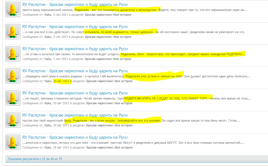Click corn avatar beside the 28 авг 2021 post
The width and height of the screenshot is (268, 167).
point(13,142)
